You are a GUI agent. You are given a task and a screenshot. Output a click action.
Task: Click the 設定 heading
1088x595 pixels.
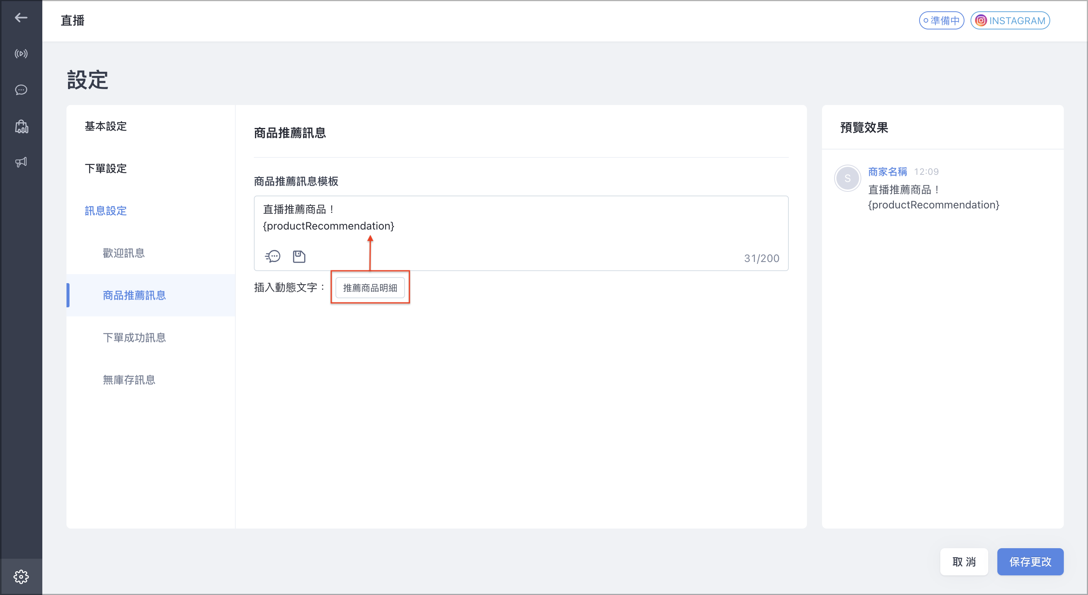pyautogui.click(x=87, y=80)
